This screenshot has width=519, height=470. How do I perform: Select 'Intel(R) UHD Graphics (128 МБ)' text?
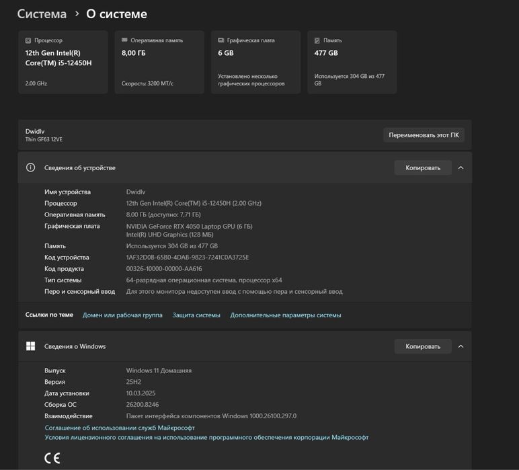169,235
